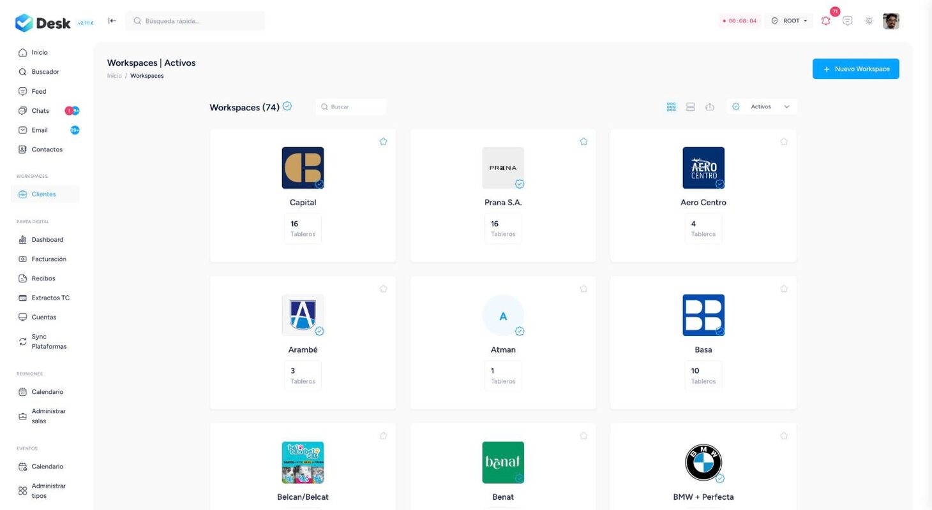Open Cuentas in the sidebar

45,317
